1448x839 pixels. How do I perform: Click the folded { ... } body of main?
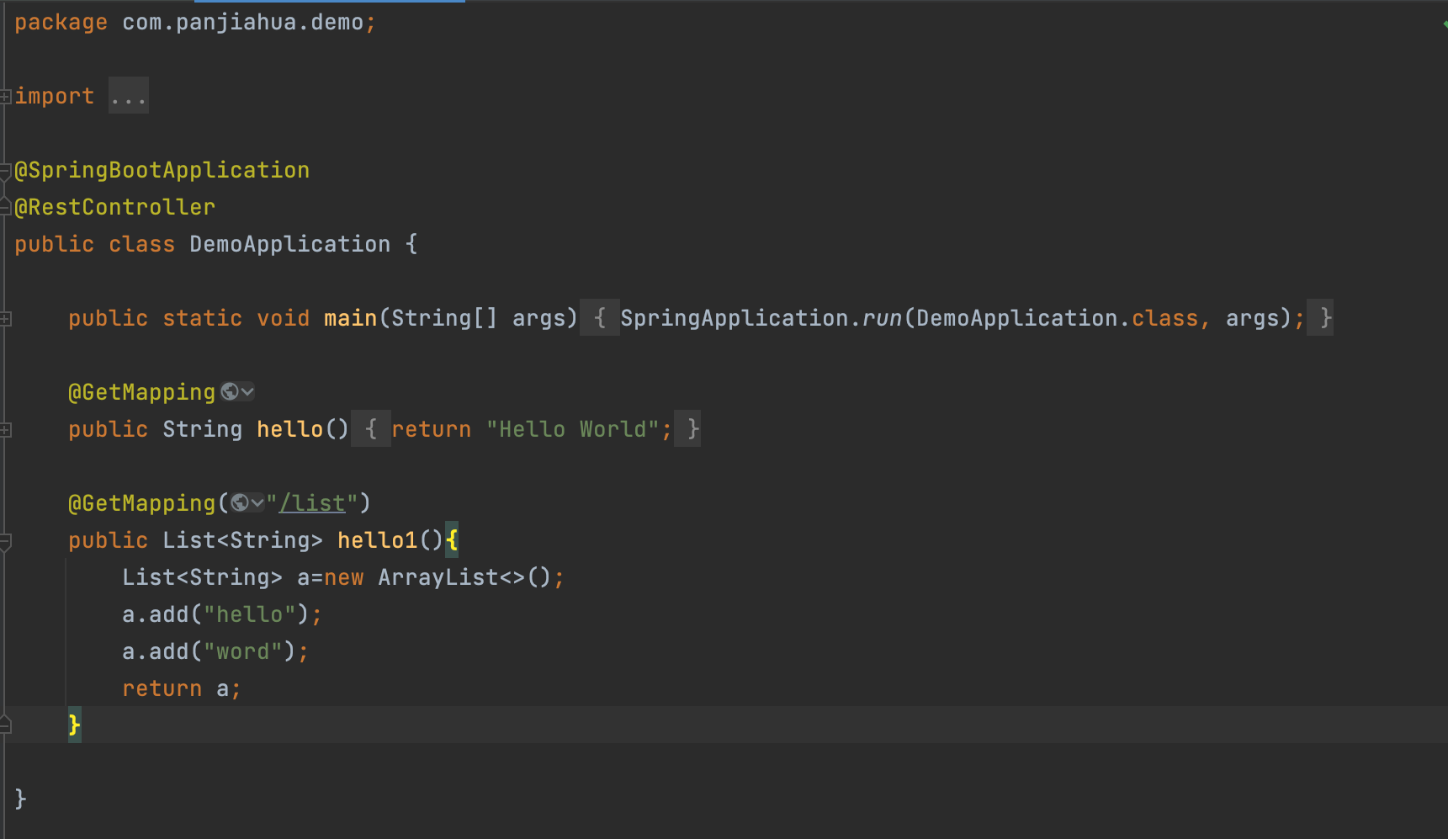pyautogui.click(x=600, y=317)
